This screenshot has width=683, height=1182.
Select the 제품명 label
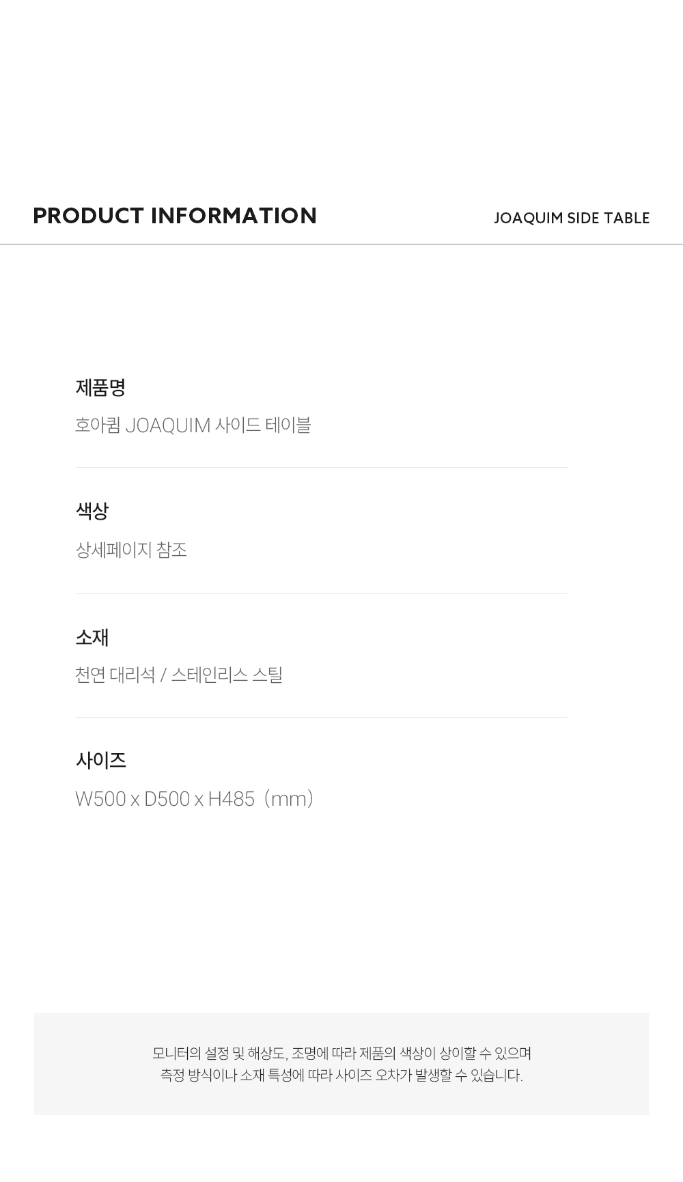(100, 388)
